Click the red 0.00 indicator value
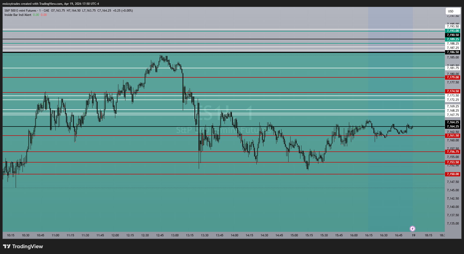This screenshot has width=464, height=254. click(44, 15)
